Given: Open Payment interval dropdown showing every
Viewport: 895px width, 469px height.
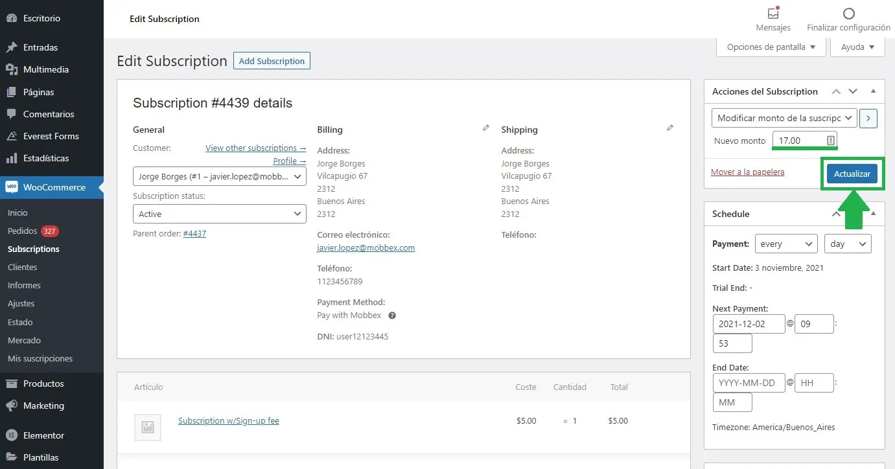Looking at the screenshot, I should pos(786,244).
